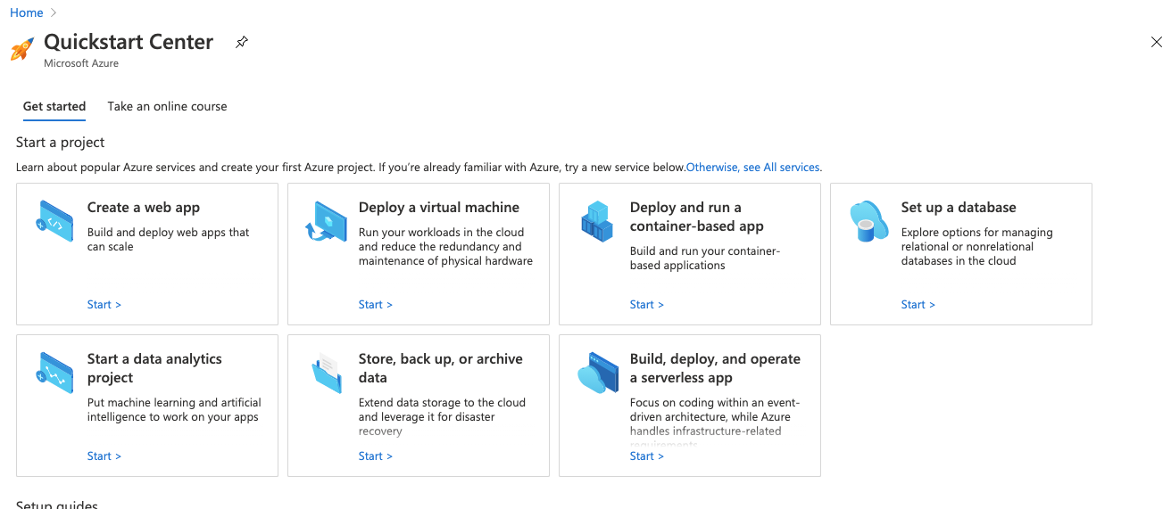
Task: Pin Quickstart Center to dashboard
Action: [x=241, y=42]
